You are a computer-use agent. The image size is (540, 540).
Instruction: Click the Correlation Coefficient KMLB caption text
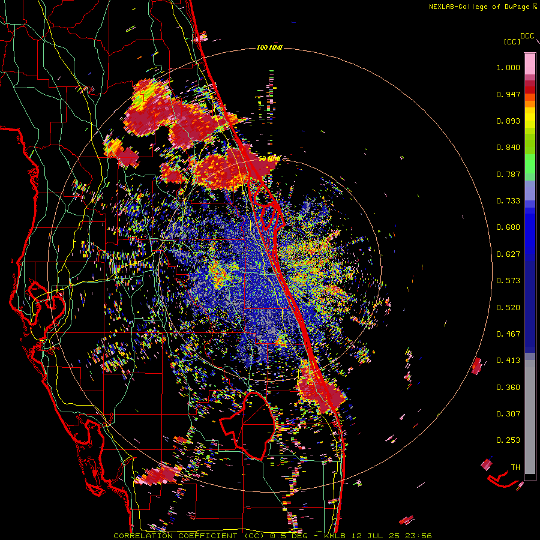pyautogui.click(x=272, y=536)
